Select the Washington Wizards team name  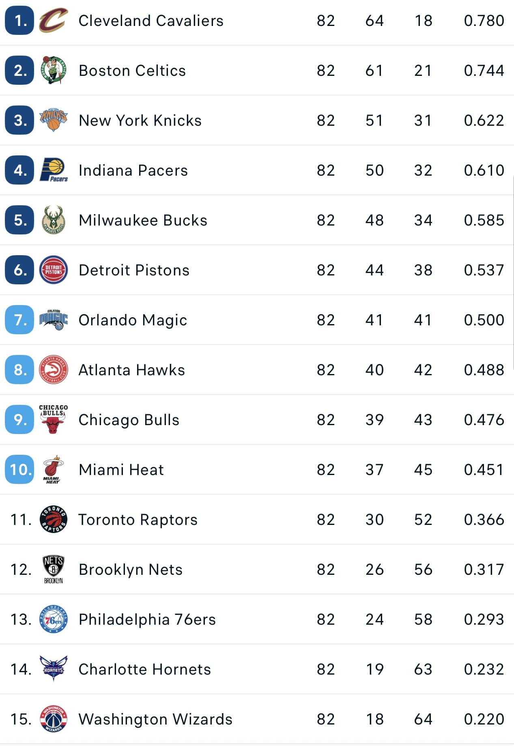coord(156,719)
